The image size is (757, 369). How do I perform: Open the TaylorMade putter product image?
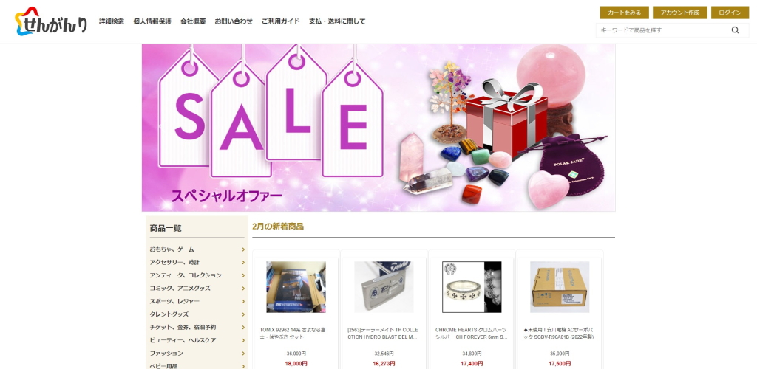pos(384,287)
